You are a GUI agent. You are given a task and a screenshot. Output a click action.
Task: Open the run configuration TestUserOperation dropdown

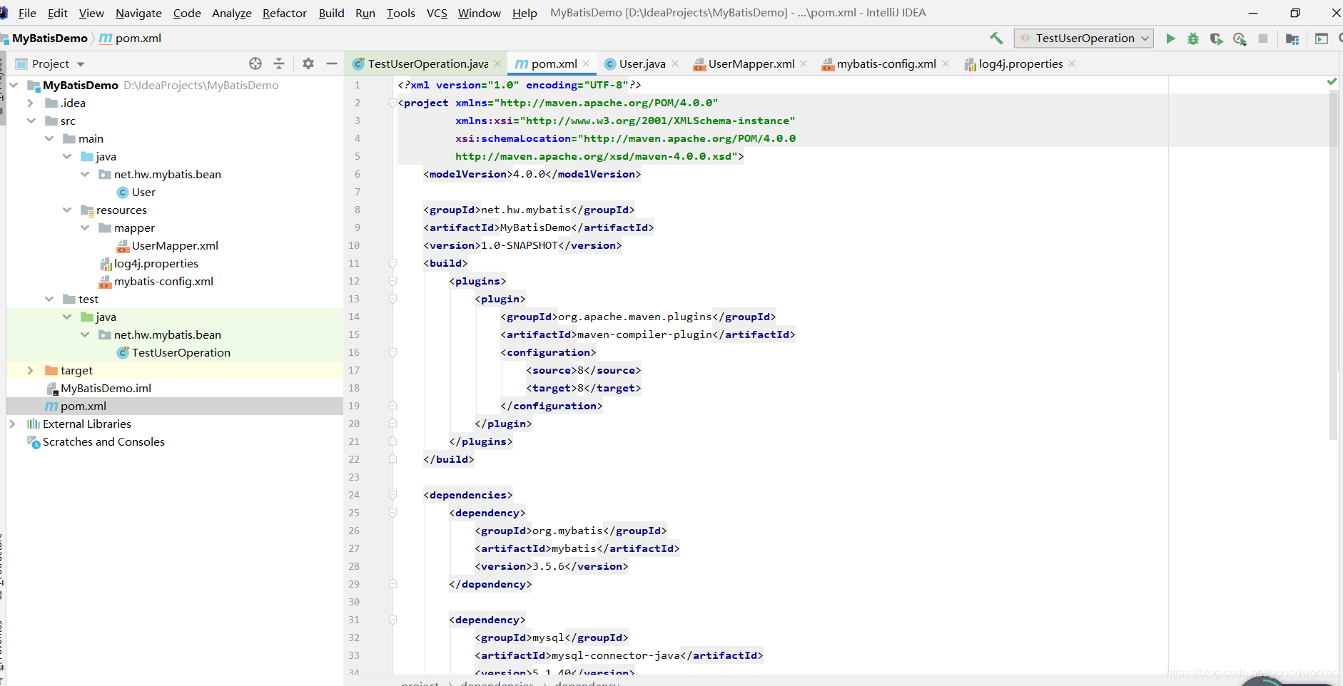click(x=1083, y=39)
